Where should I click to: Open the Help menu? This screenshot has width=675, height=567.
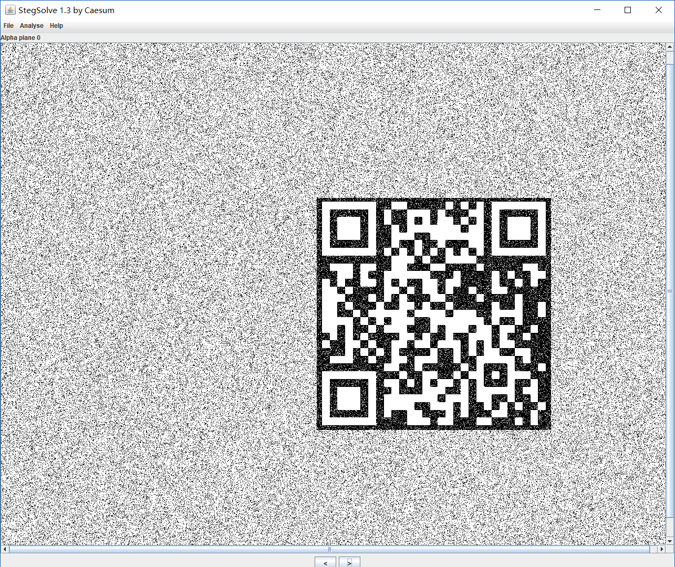[x=56, y=26]
